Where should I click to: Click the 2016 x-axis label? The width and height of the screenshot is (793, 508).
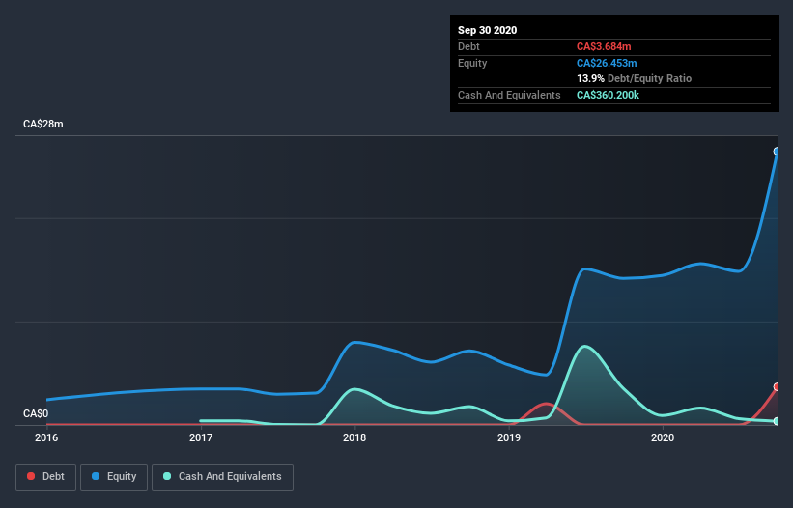coord(46,437)
